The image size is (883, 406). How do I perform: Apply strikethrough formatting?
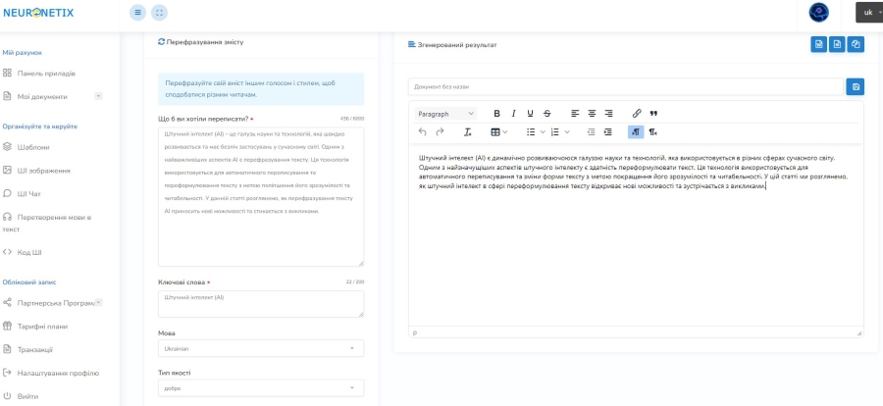[x=546, y=113]
